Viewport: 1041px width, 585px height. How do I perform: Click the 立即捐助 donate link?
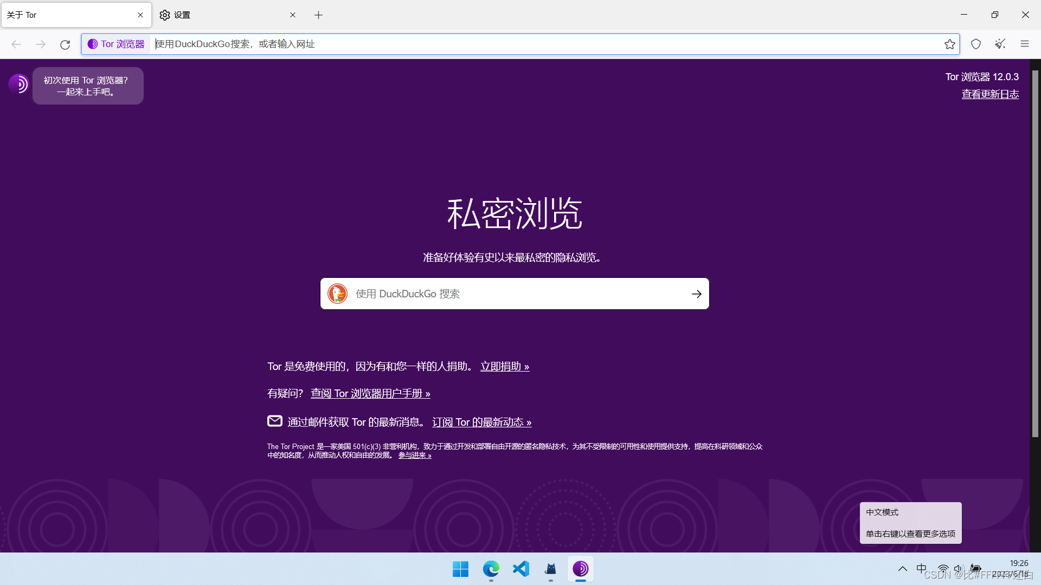point(504,367)
